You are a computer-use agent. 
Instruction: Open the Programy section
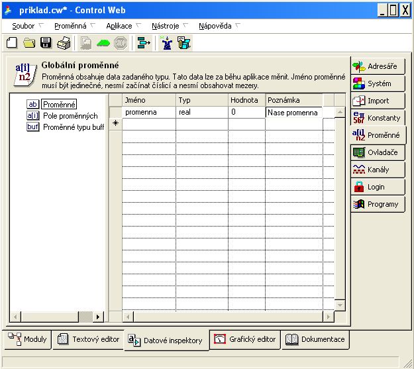tap(378, 204)
